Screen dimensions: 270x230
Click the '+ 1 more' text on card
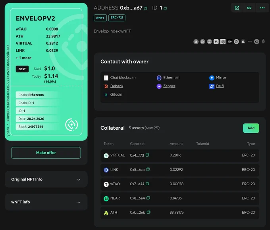[23, 58]
